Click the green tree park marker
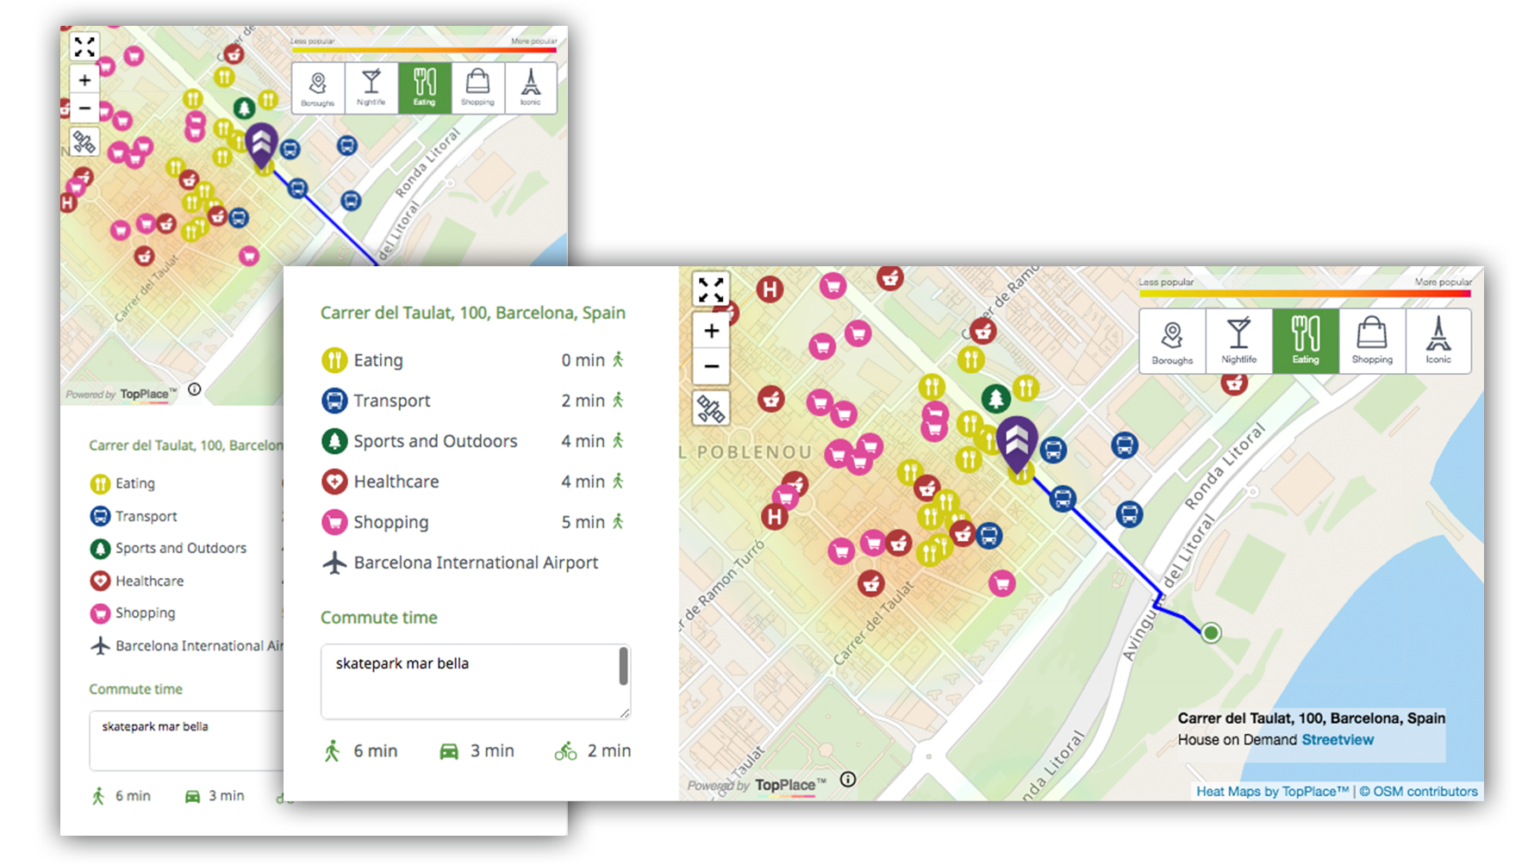1522x865 pixels. (x=995, y=398)
